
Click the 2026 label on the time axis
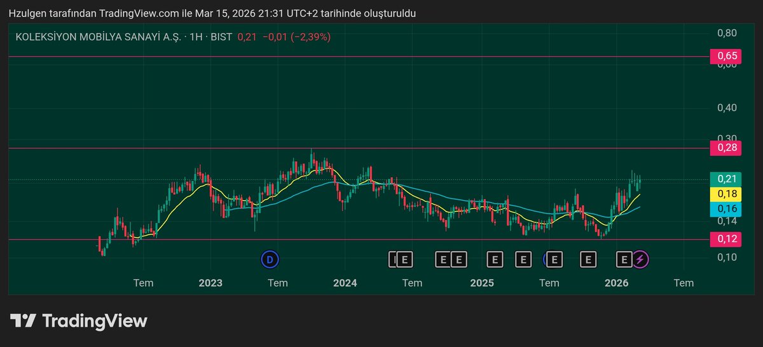[x=617, y=283]
